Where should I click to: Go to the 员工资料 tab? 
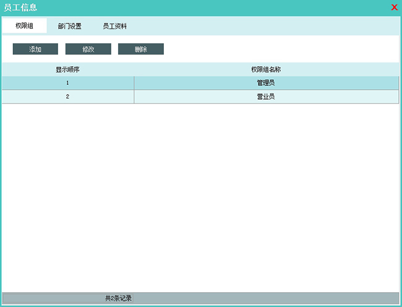coord(115,26)
